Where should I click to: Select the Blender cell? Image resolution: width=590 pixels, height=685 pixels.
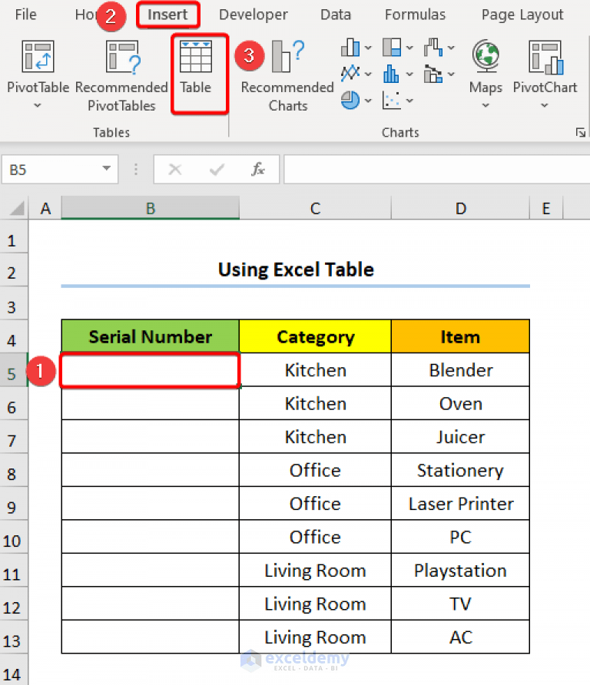(x=460, y=370)
